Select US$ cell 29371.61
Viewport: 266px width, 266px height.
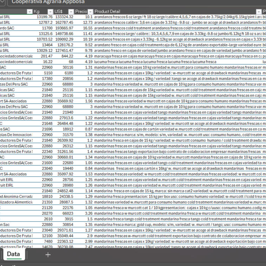click(64, 230)
